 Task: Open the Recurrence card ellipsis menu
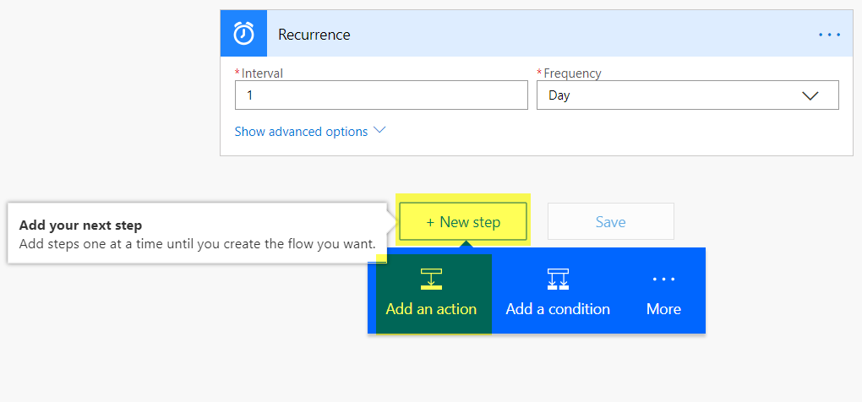point(830,35)
